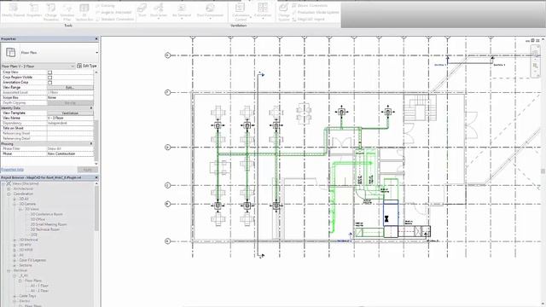The height and width of the screenshot is (307, 546).
Task: Click the Calculation Control icon
Action: click(241, 8)
